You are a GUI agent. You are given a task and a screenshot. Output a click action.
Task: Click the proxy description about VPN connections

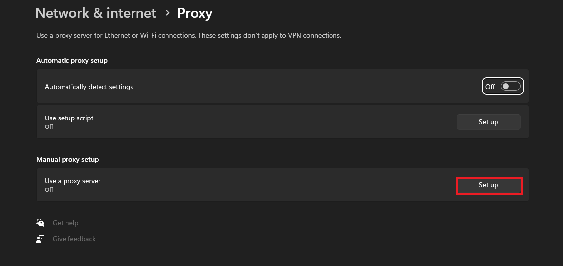pyautogui.click(x=189, y=35)
